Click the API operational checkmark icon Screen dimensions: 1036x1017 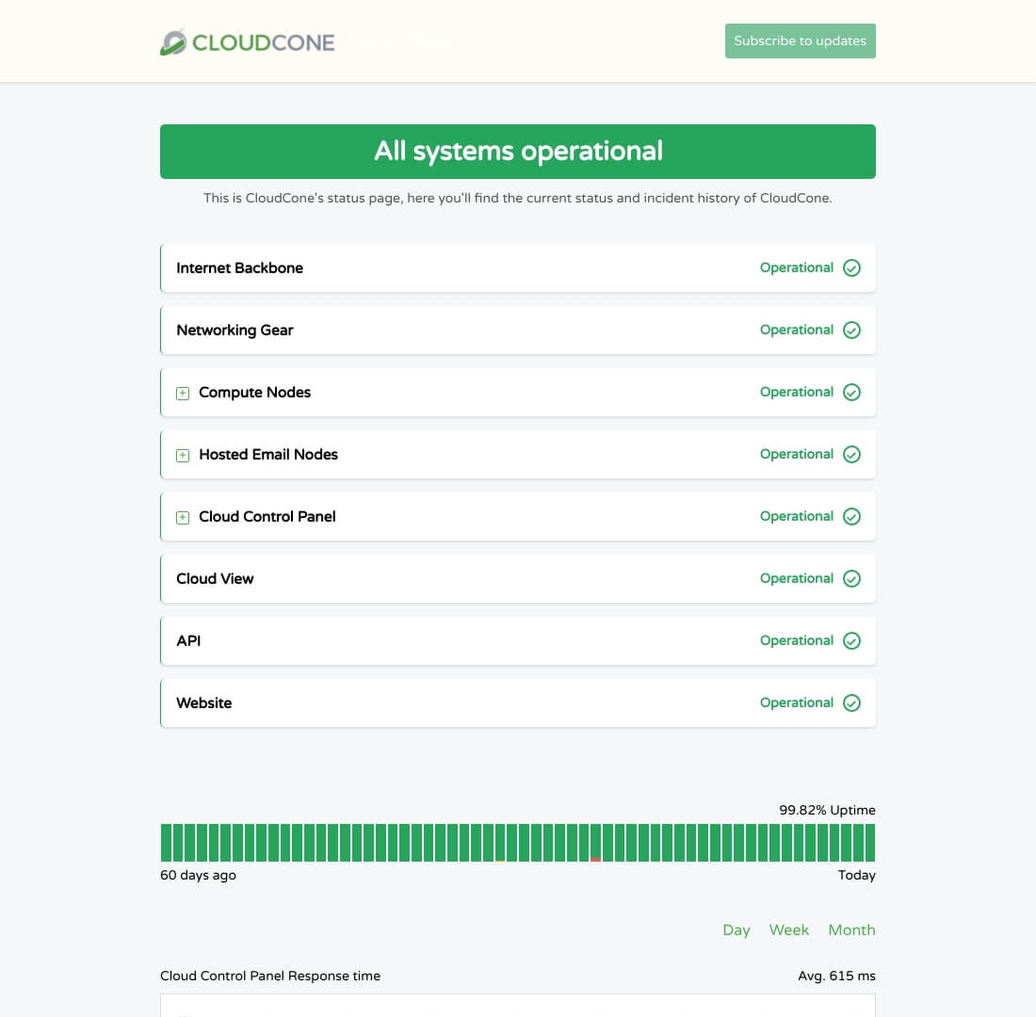pos(851,640)
